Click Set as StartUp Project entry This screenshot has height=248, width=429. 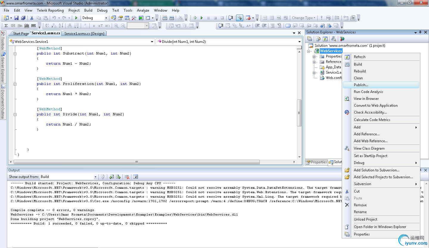point(381,156)
